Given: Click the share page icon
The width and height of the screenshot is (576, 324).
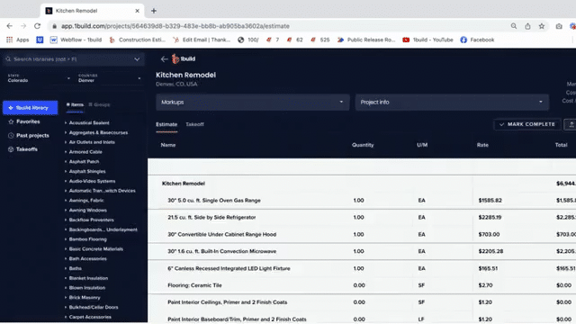Looking at the screenshot, I should click(527, 26).
